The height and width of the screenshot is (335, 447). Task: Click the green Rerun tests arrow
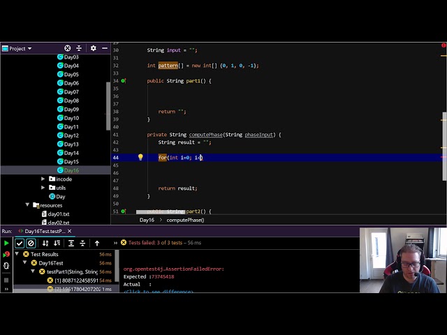pyautogui.click(x=6, y=243)
